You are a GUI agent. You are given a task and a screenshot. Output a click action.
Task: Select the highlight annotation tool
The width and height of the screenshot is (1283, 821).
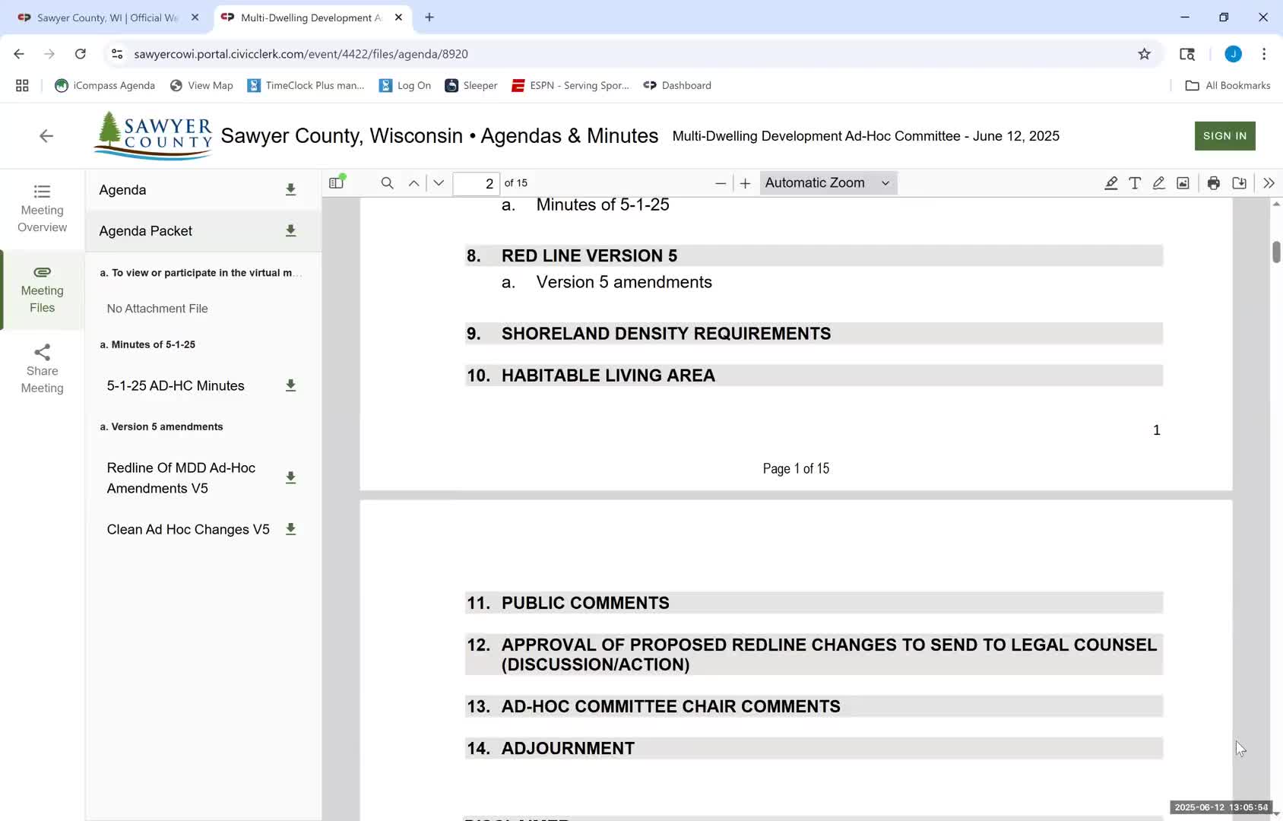1110,183
